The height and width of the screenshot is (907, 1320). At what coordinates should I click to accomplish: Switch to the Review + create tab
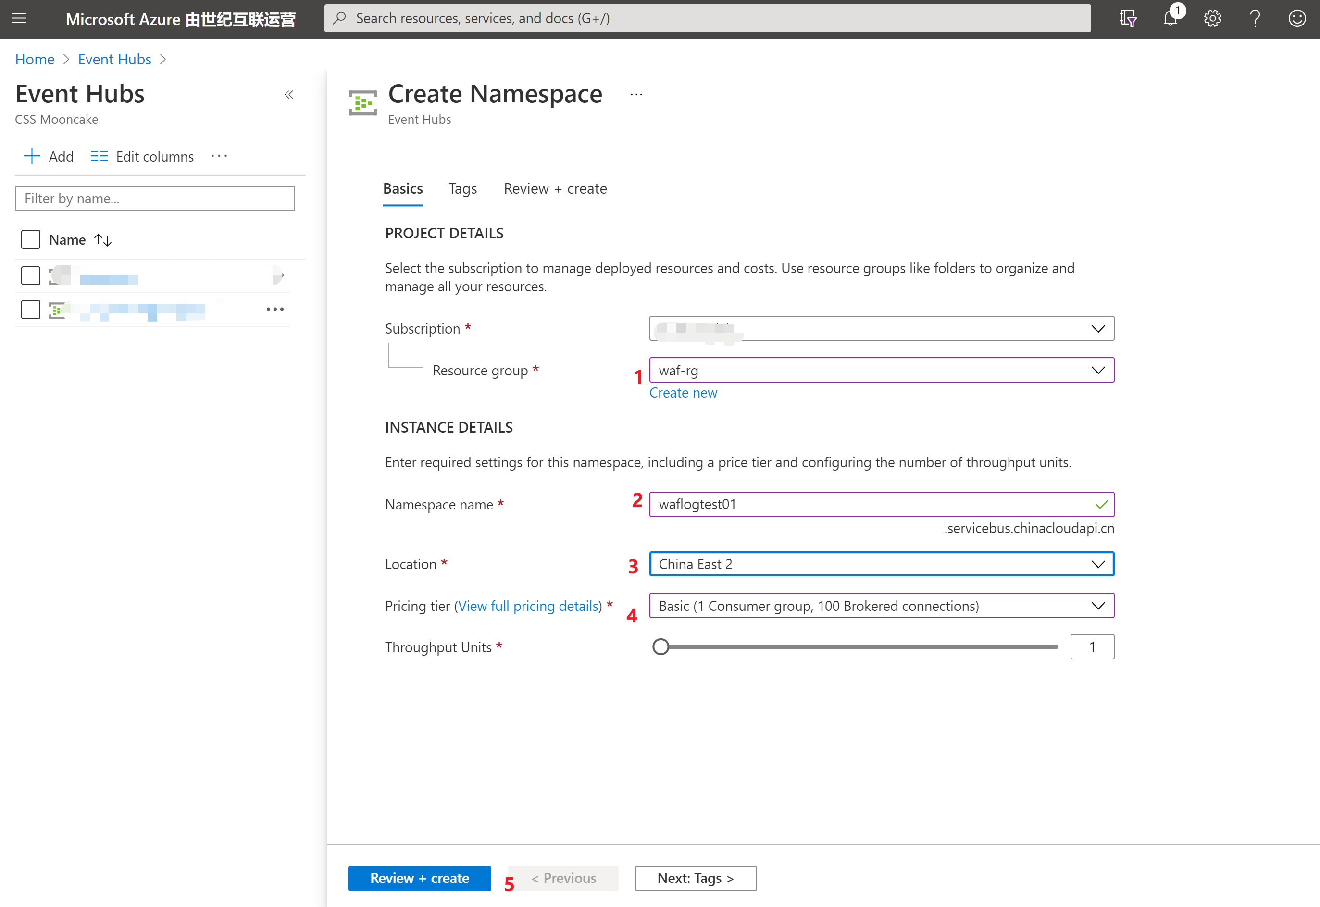[555, 189]
